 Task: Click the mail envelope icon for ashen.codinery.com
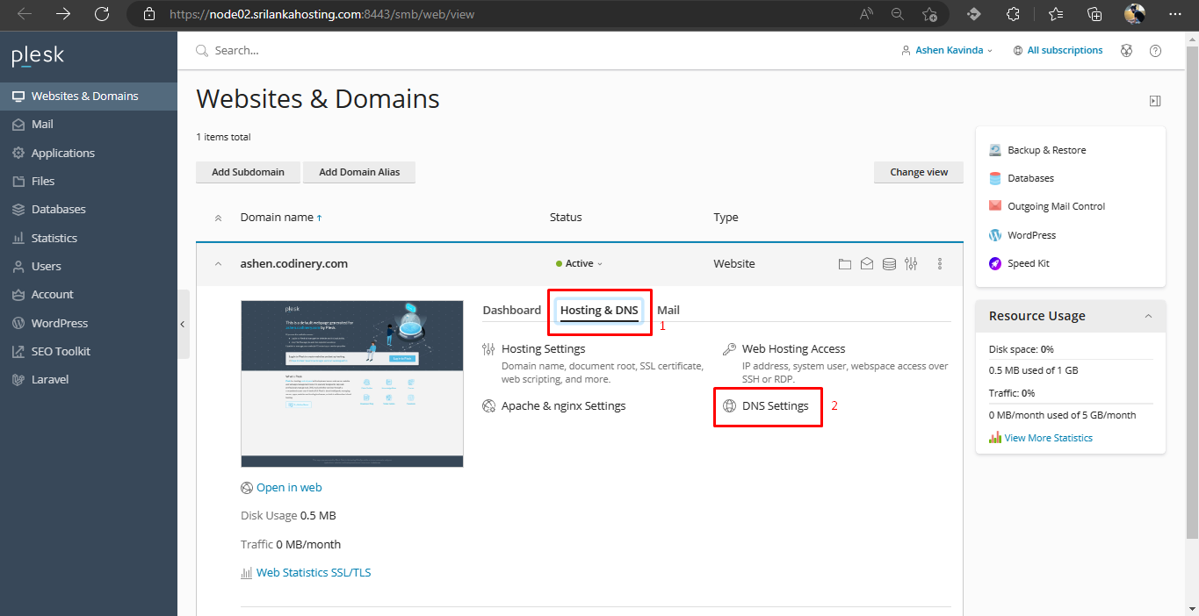[866, 264]
